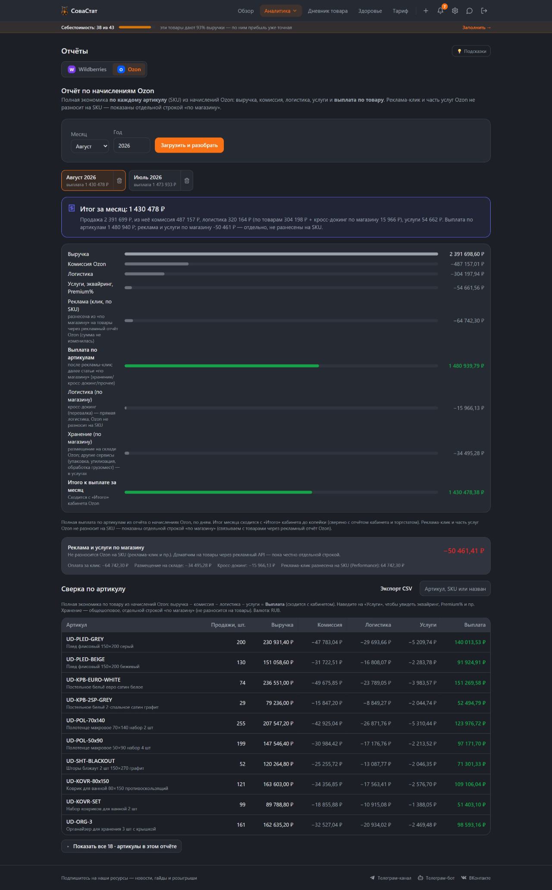Click the Телеграм-бот robot icon
The image size is (552, 890).
(420, 878)
